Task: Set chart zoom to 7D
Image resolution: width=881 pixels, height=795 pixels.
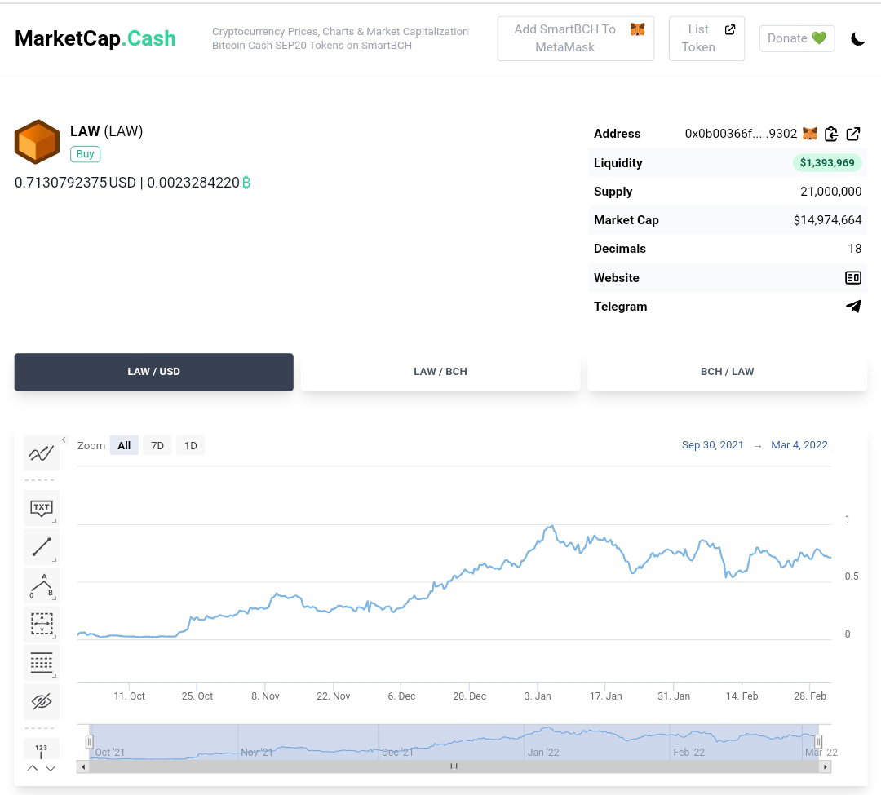Action: tap(157, 445)
